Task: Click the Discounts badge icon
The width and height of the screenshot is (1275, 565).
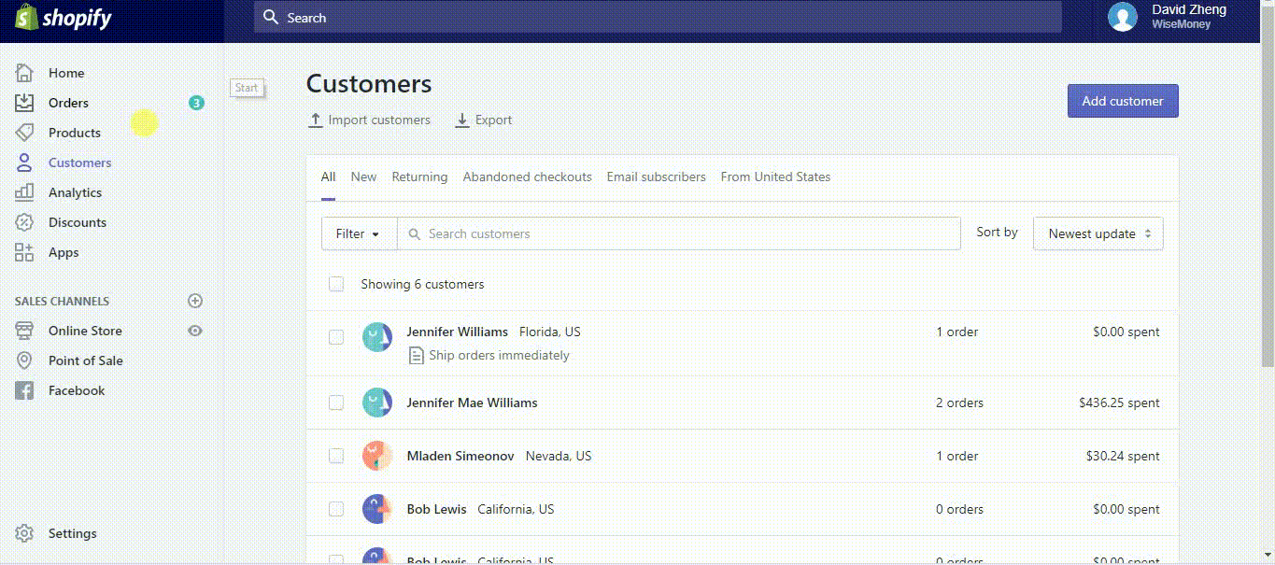Action: point(24,222)
